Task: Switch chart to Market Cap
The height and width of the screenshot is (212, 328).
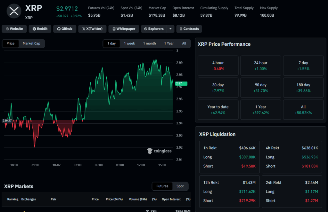Action: [31, 43]
